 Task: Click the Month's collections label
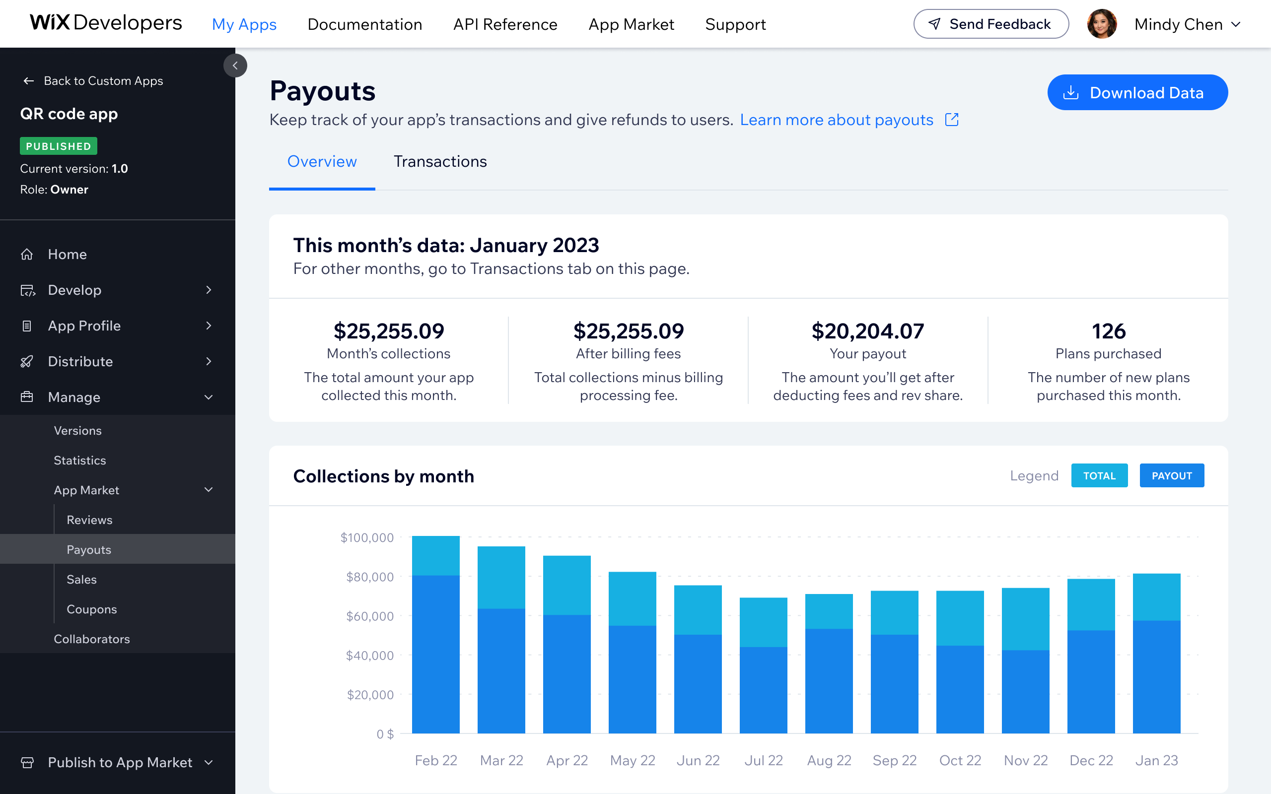(x=389, y=354)
